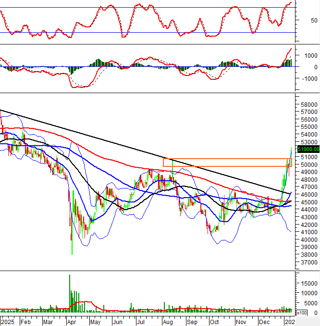Click the Oct month label on time axis

tap(215, 322)
